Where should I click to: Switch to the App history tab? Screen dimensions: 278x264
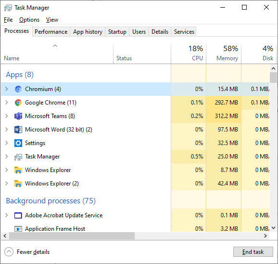coord(88,32)
